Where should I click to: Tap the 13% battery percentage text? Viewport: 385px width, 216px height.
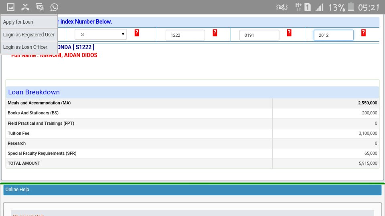click(x=336, y=8)
